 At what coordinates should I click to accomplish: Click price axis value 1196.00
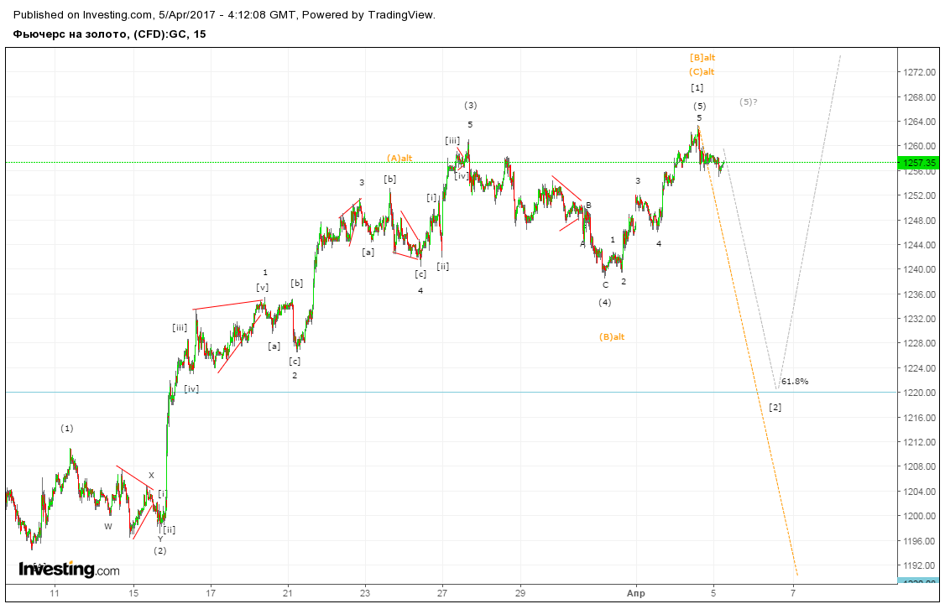coord(918,541)
